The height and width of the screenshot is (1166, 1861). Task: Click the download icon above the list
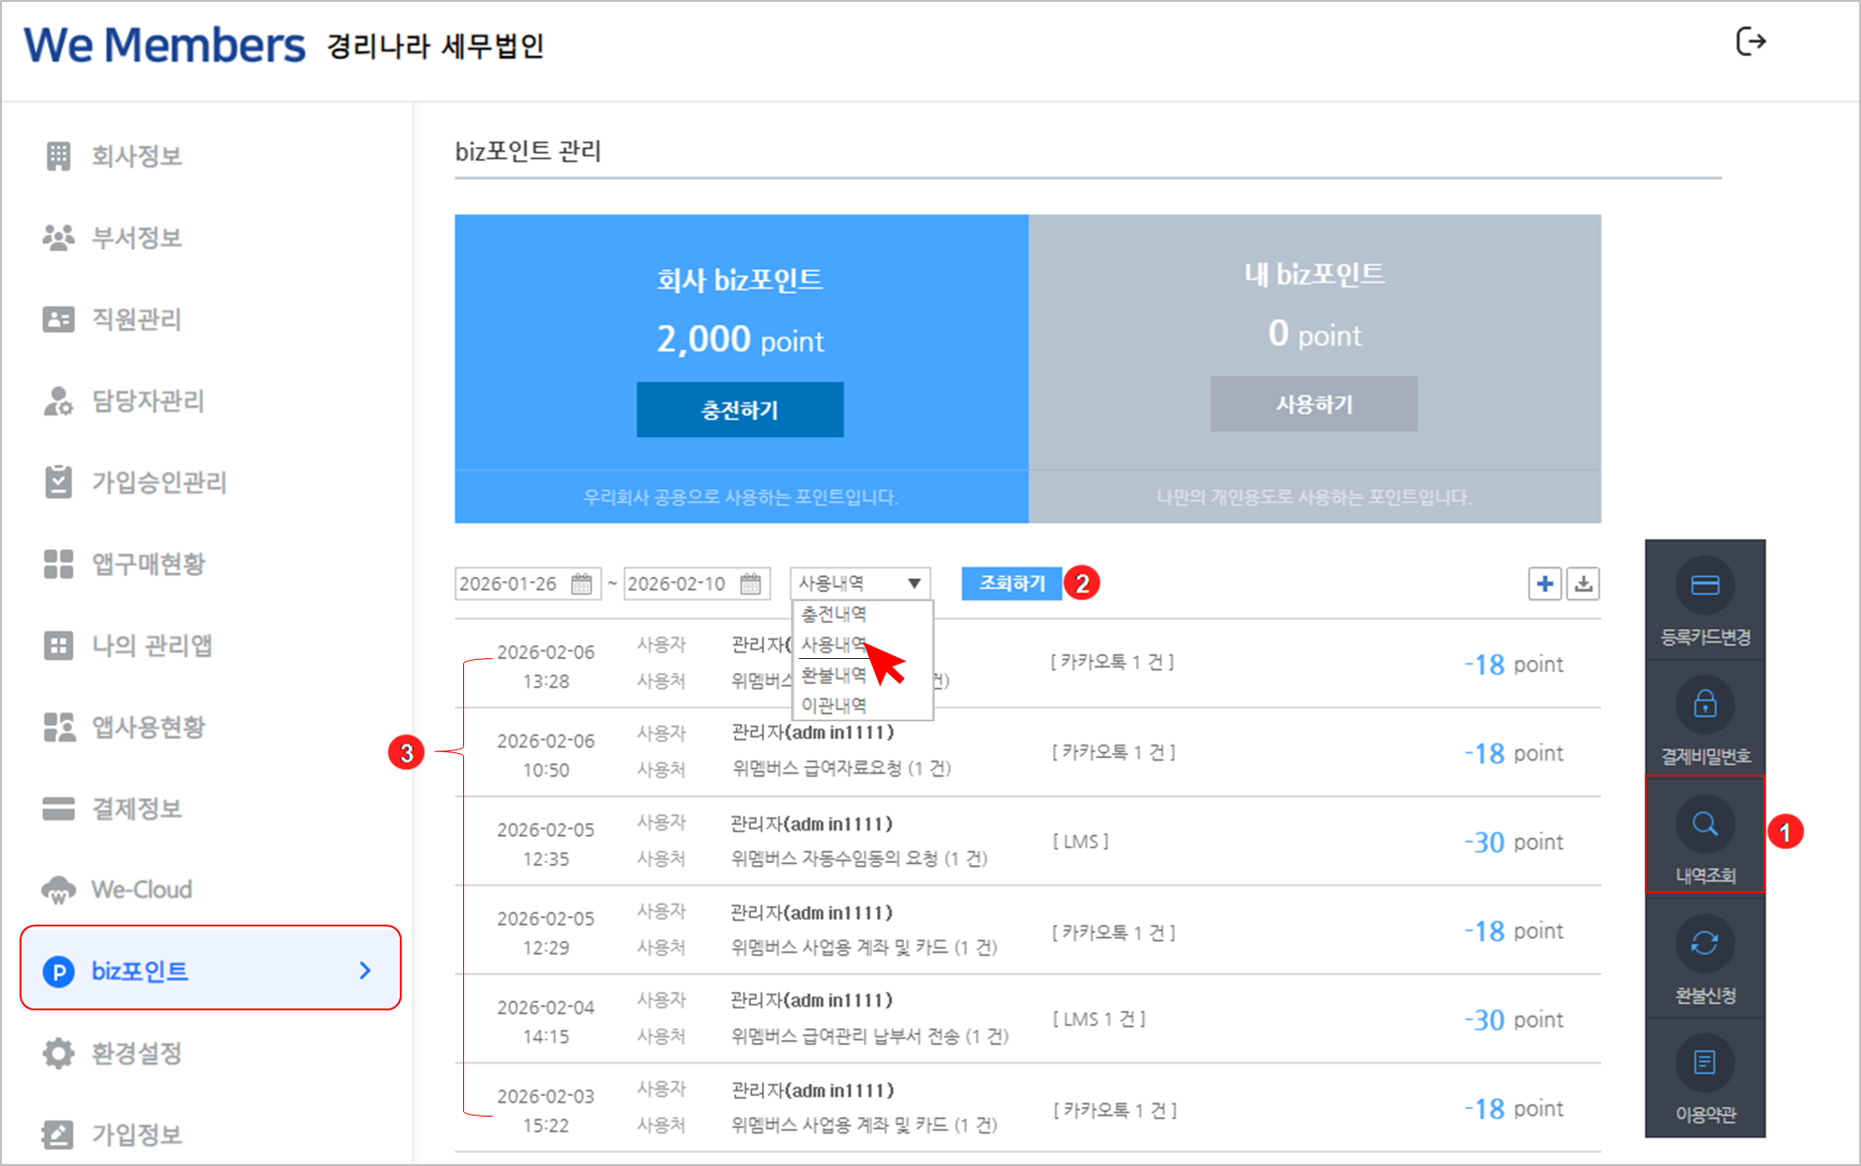pos(1582,584)
